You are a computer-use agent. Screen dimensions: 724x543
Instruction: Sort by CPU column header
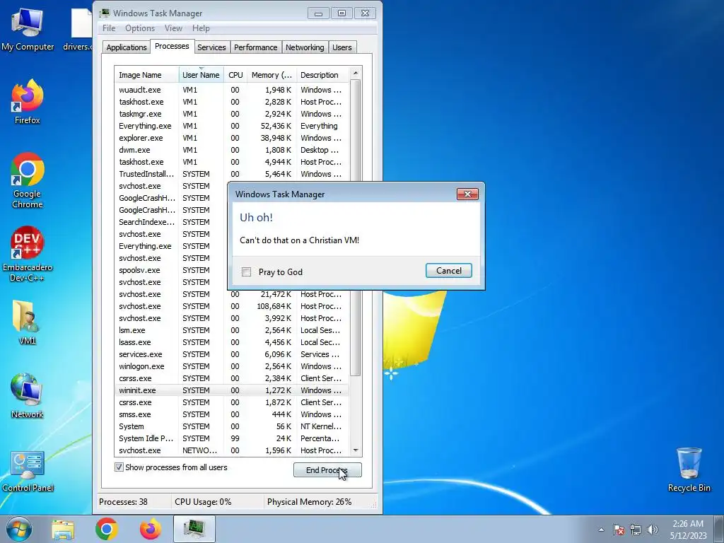235,75
